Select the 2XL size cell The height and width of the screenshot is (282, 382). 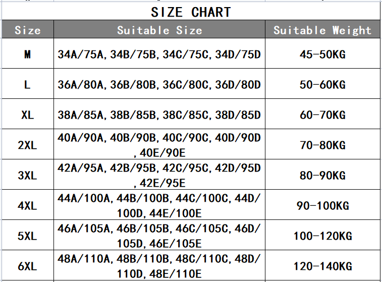[28, 145]
